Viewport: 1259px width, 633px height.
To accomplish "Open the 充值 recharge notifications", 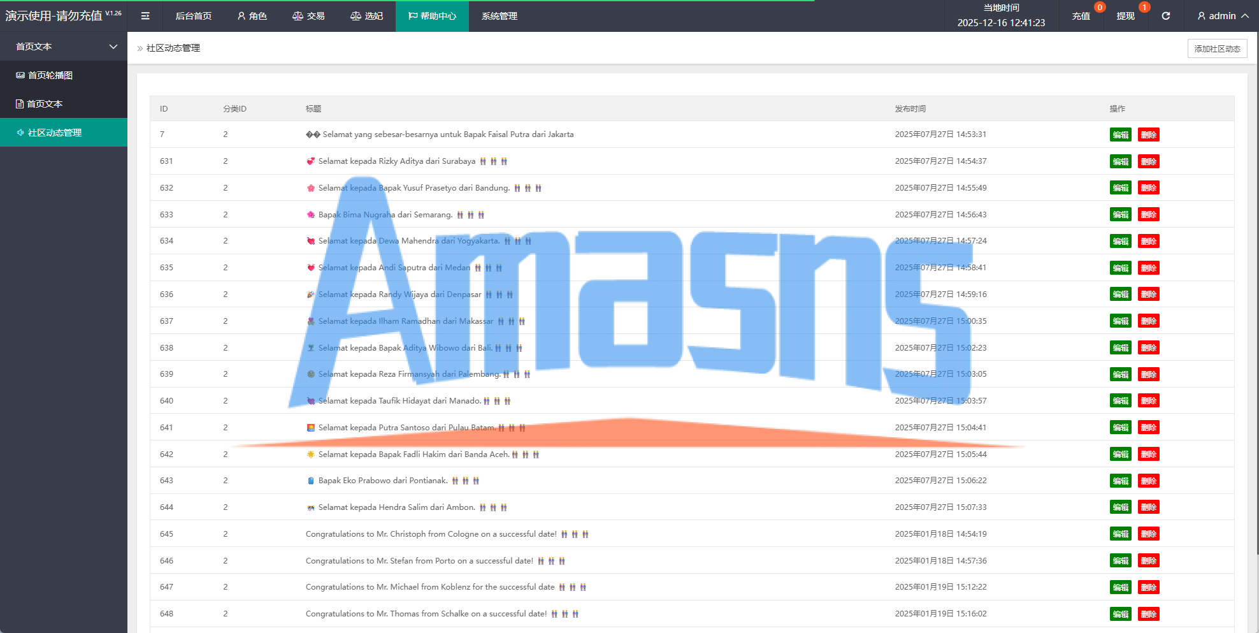I will click(1081, 16).
